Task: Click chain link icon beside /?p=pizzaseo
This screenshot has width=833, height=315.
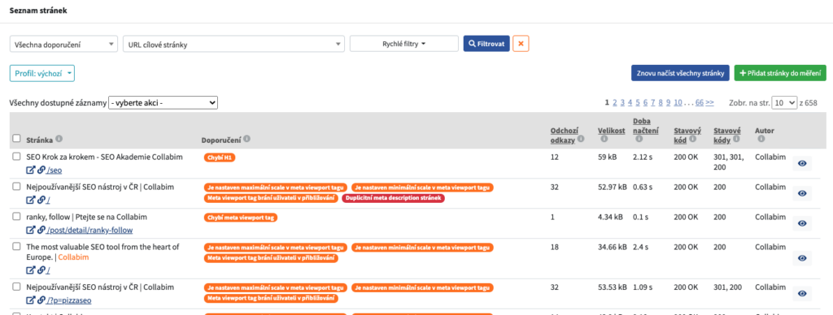Action: [x=41, y=300]
